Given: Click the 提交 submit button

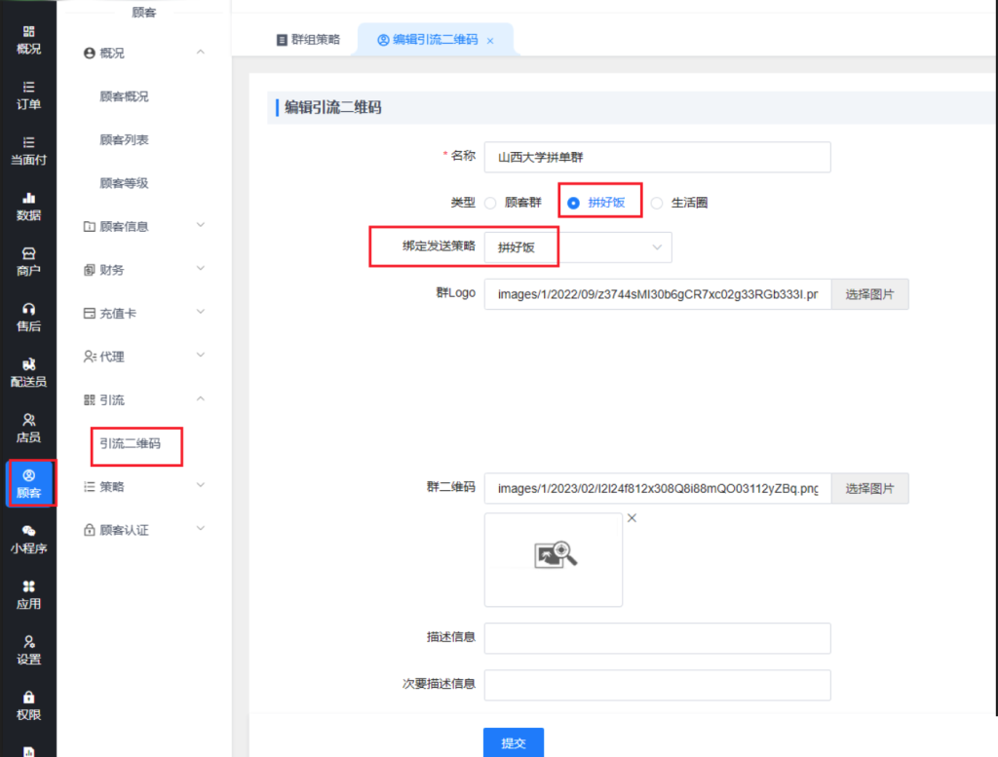Looking at the screenshot, I should coord(513,742).
